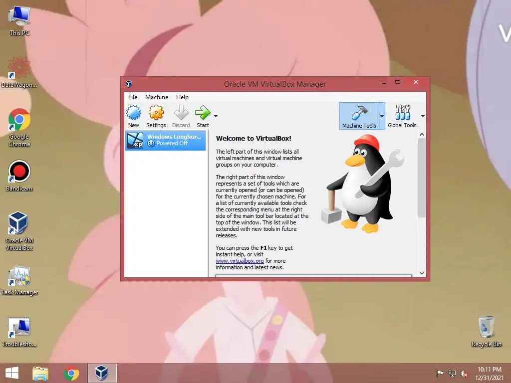Select the Task Manager desktop shortcut
Screen dimensions: 511x383
tap(19, 281)
